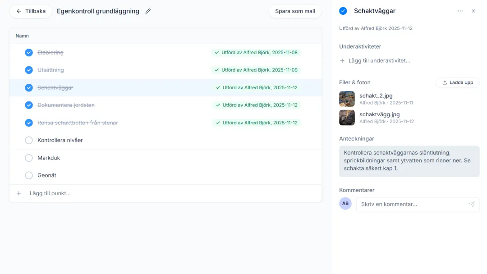Open the three-dot menu for Schaktväggar
487x274 pixels.
[460, 11]
